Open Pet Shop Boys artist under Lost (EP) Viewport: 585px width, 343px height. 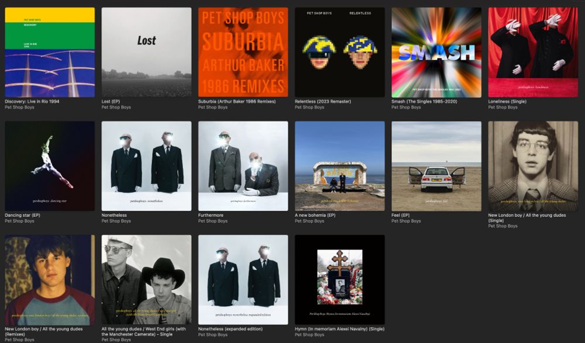[x=116, y=108]
